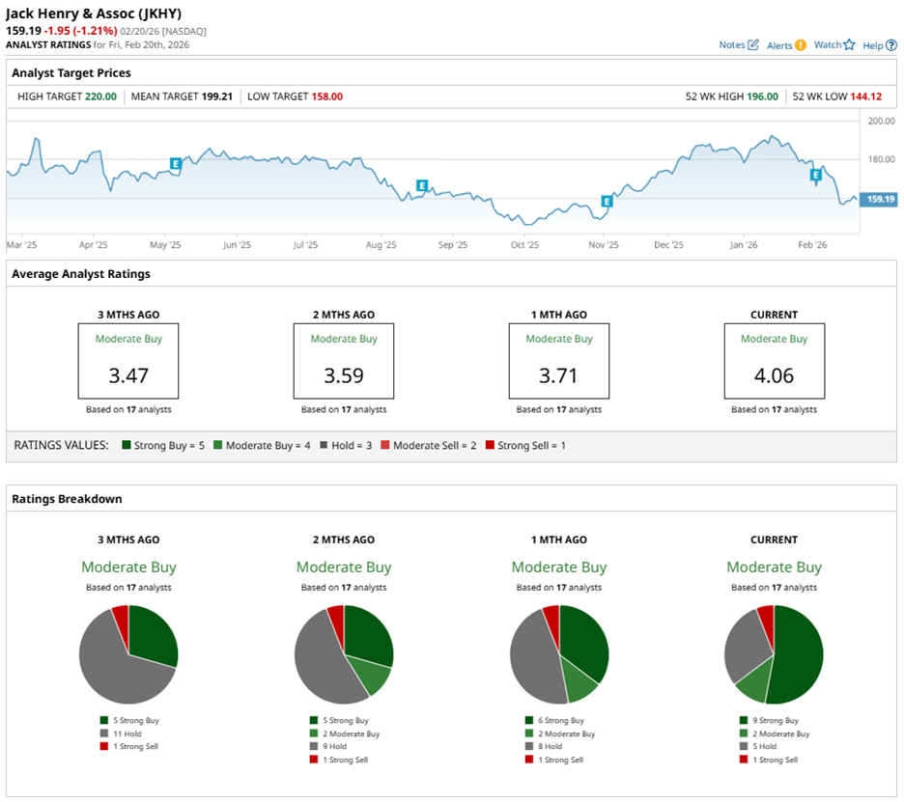
Task: Click the Jack Henry & Assoc (JKHY) title
Action: click(x=94, y=14)
